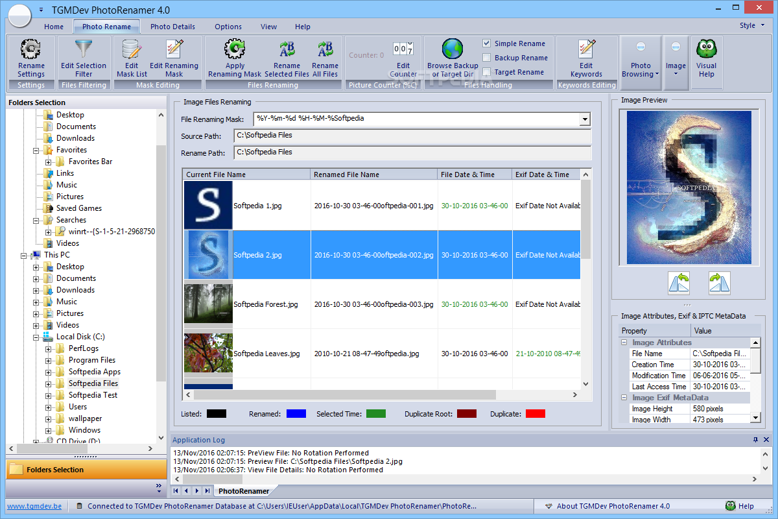Rotate image preview right
The image size is (778, 519).
(x=720, y=283)
